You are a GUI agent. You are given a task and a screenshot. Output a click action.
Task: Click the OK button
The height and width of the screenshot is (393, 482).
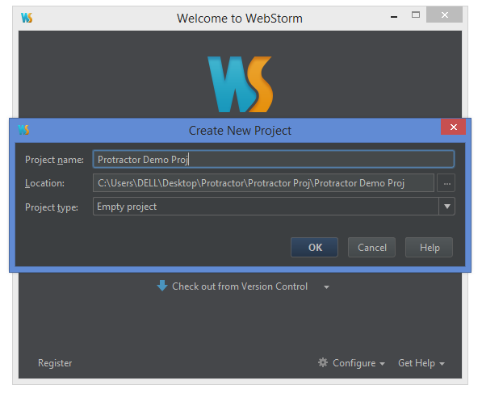(x=314, y=248)
